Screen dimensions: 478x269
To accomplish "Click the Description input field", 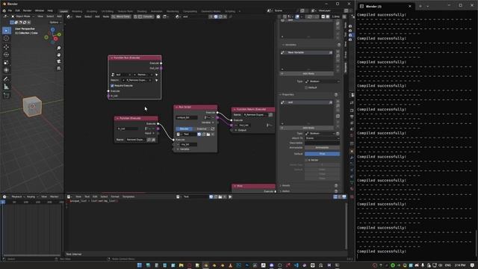I will (322, 143).
